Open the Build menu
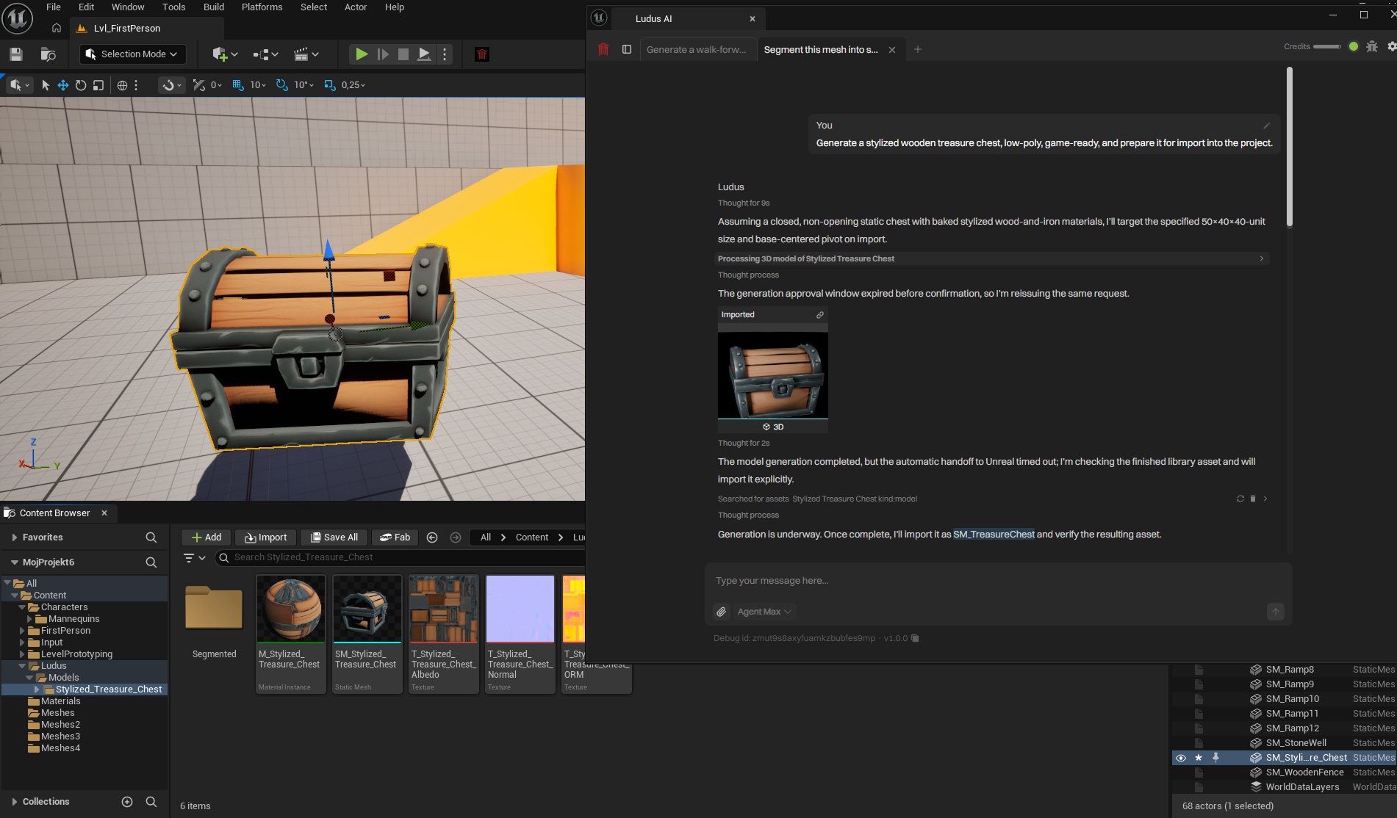1397x818 pixels. [214, 7]
